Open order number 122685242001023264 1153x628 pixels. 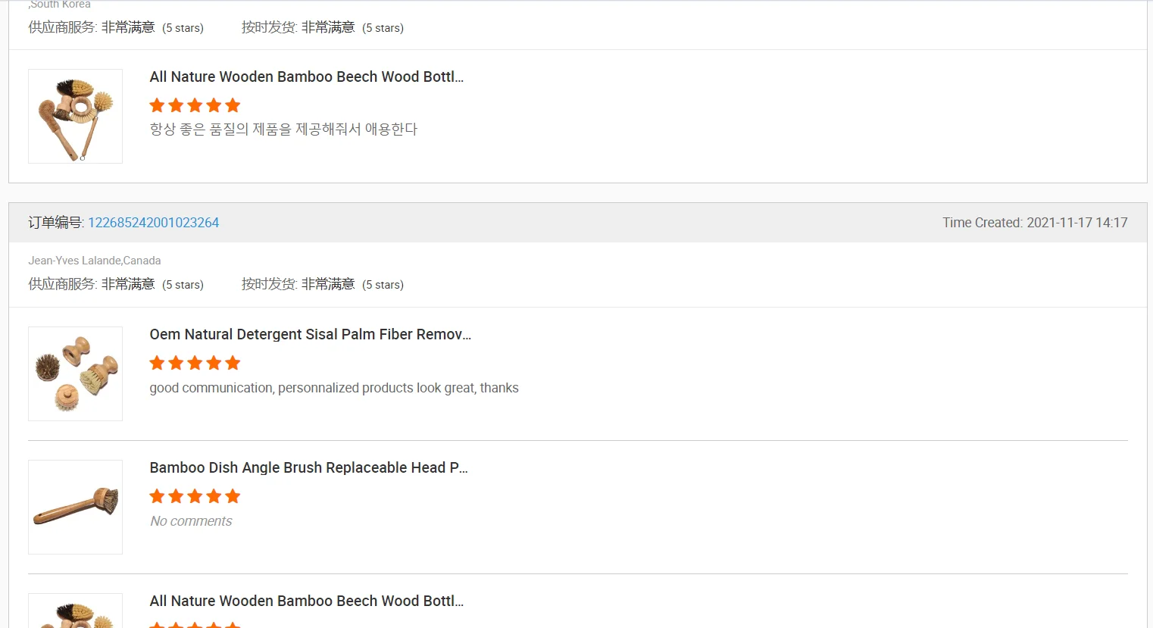[x=153, y=223]
